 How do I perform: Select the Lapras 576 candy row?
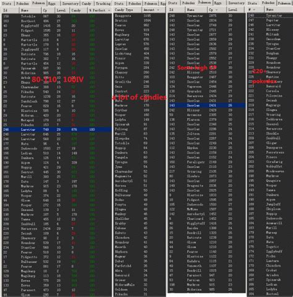tap(140, 44)
